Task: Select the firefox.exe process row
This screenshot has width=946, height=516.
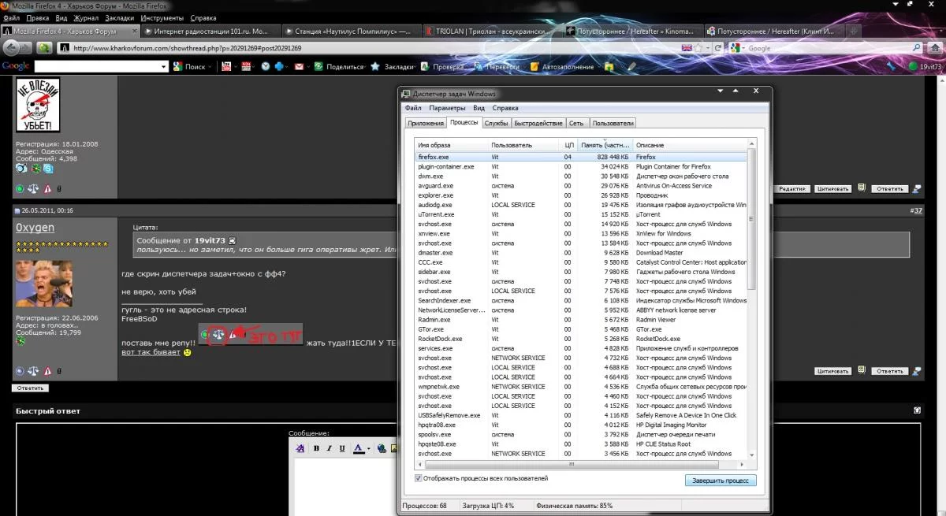Action: 581,157
